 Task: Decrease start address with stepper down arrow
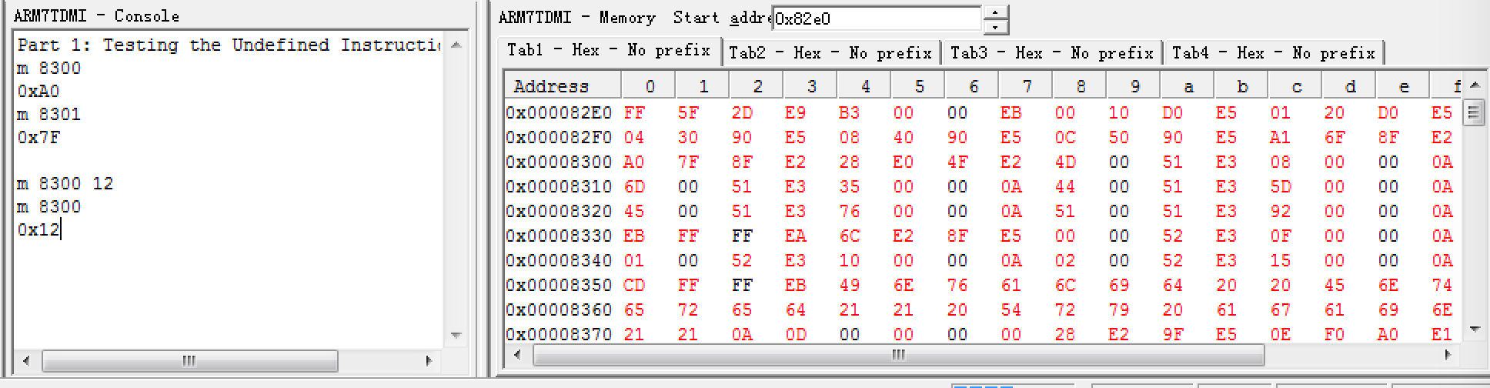point(996,27)
